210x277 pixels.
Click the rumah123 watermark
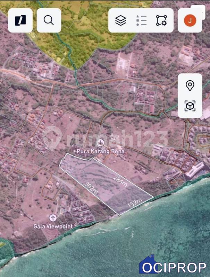[115, 138]
